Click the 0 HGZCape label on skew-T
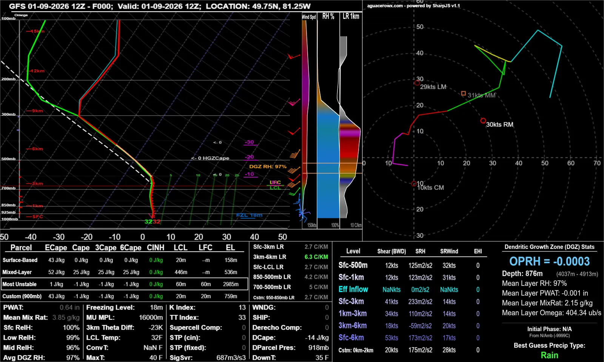The width and height of the screenshot is (604, 362). (x=210, y=158)
